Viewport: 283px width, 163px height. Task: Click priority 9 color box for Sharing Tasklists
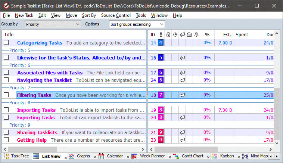point(161,132)
